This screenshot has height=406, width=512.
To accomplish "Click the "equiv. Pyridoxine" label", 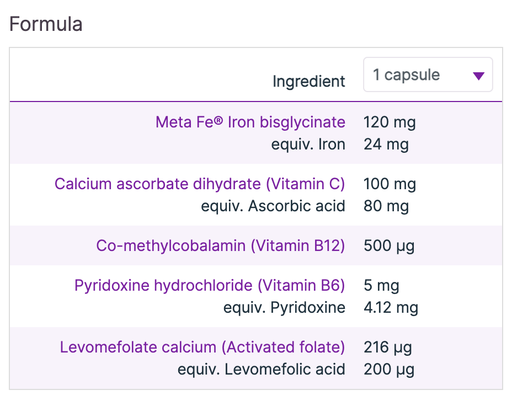I will tap(284, 307).
